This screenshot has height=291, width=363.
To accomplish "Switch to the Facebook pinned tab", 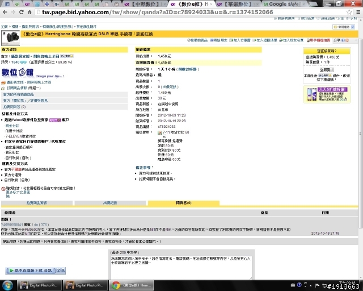I will click(7, 4).
